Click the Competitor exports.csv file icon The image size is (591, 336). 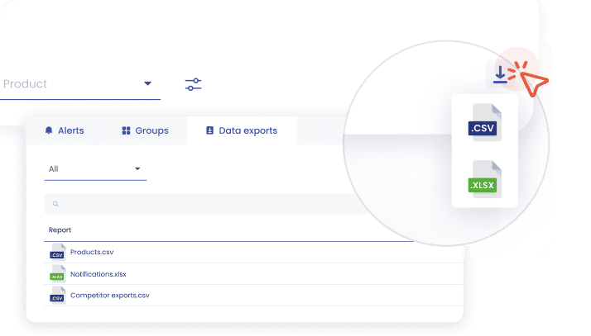pos(57,295)
